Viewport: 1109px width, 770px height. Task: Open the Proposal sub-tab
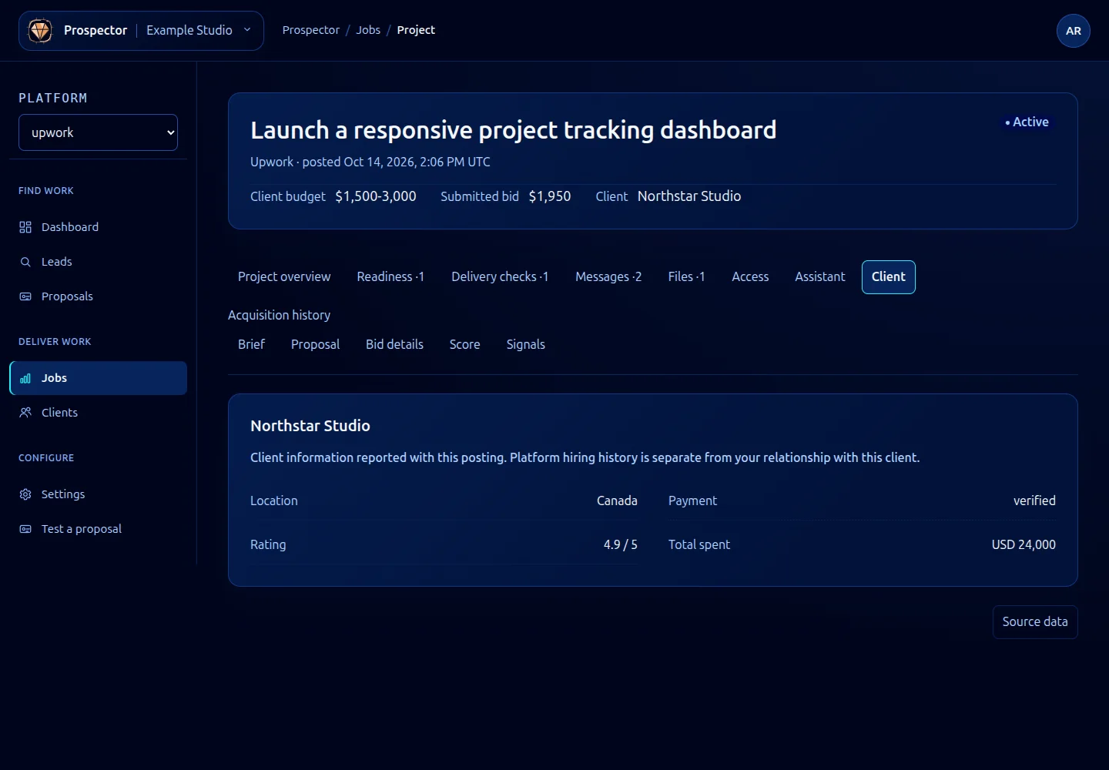(315, 345)
